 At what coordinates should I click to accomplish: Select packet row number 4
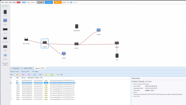43,87
